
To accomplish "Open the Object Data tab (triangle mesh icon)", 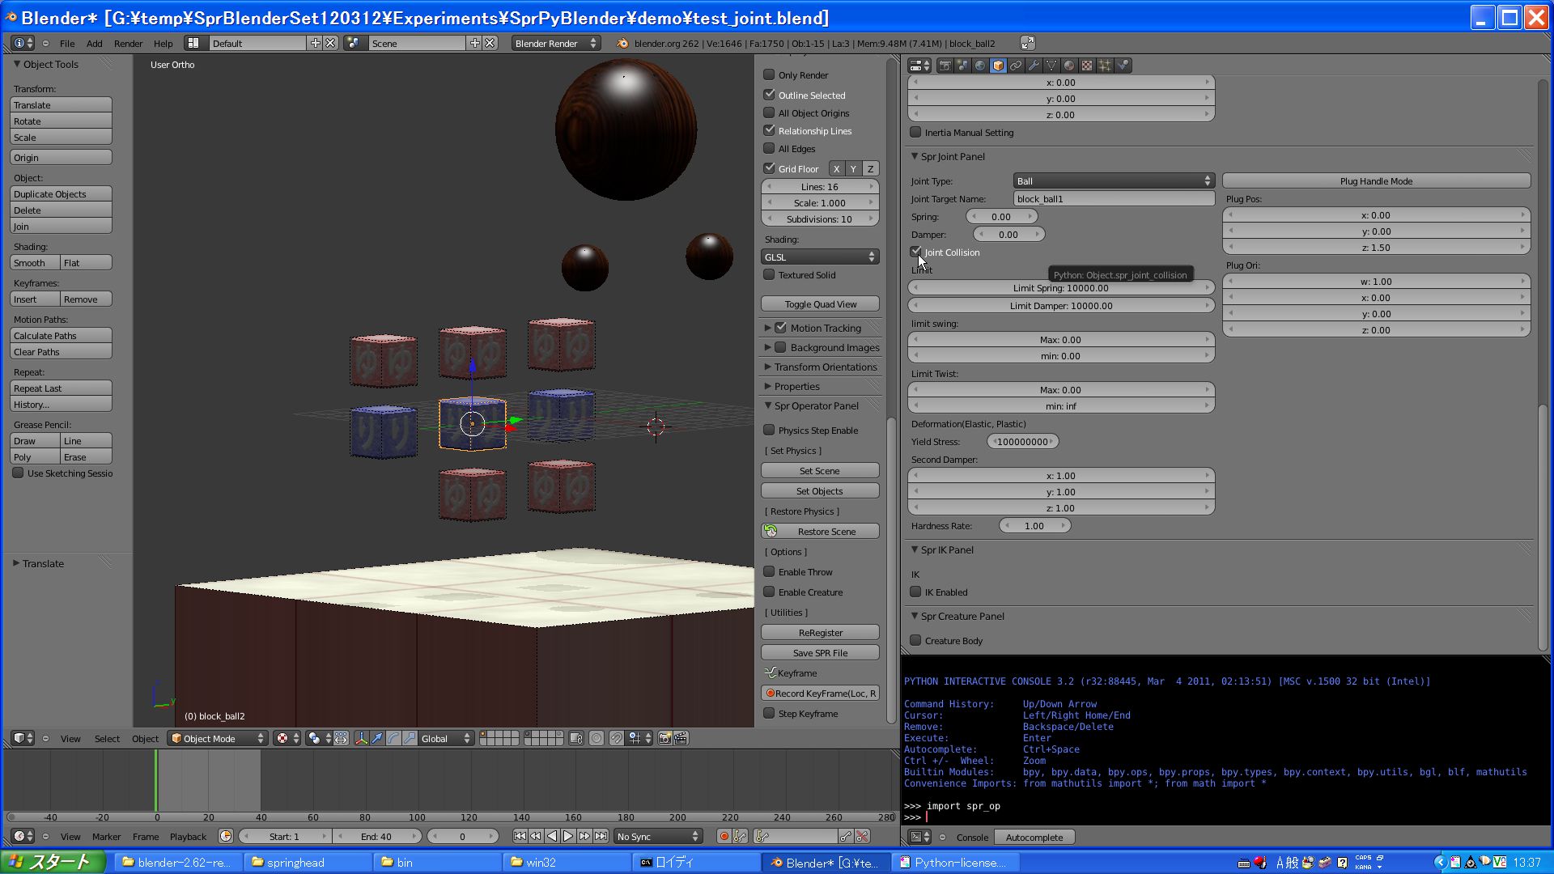I will (x=1051, y=66).
